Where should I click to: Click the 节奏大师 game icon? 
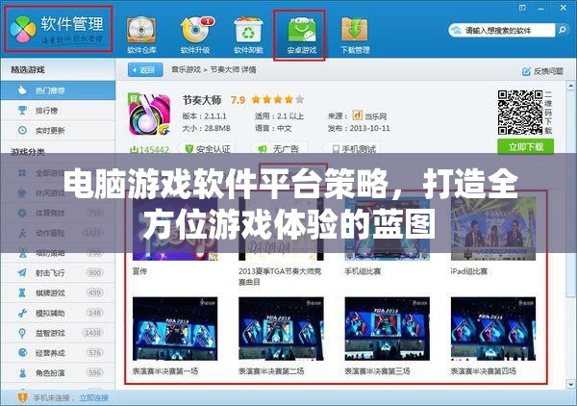click(149, 114)
